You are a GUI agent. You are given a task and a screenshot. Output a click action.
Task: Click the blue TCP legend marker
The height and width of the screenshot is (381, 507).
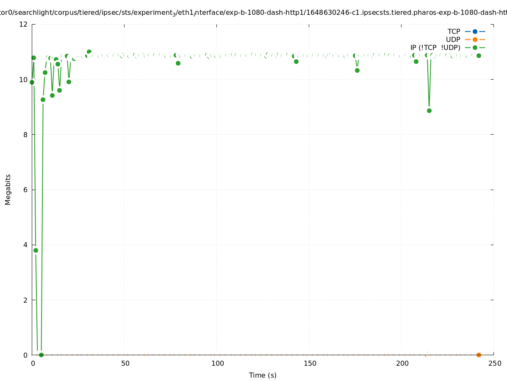click(x=475, y=31)
